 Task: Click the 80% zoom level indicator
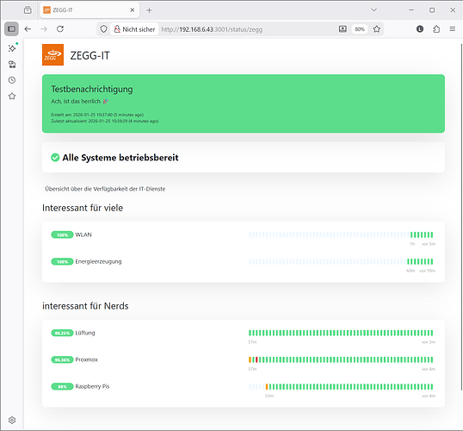(x=360, y=29)
